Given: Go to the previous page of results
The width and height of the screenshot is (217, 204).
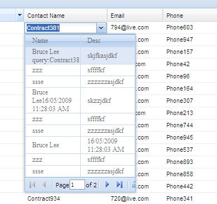Looking at the screenshot, I should click(44, 185).
